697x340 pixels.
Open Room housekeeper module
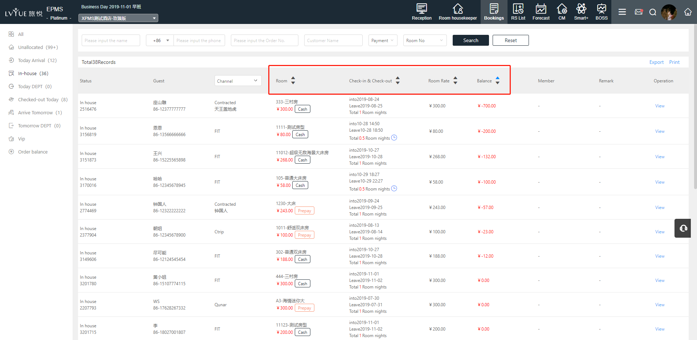coord(458,12)
